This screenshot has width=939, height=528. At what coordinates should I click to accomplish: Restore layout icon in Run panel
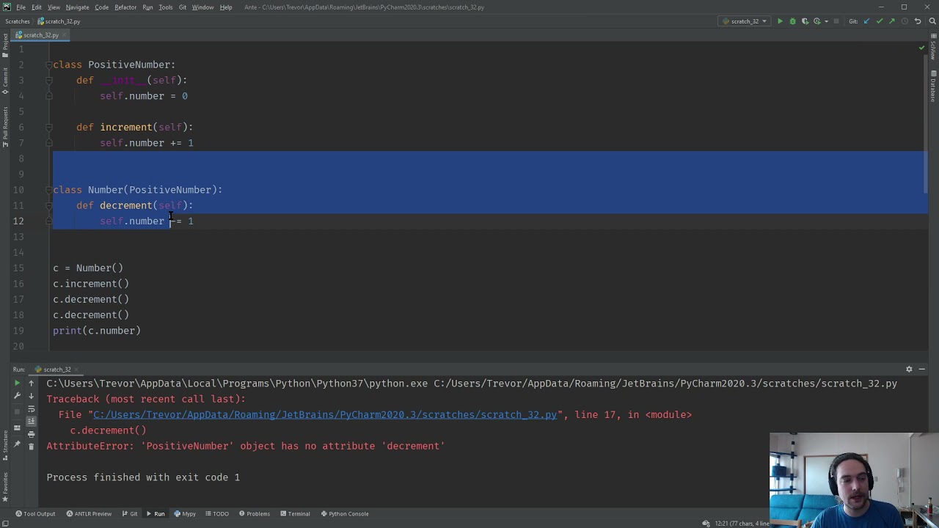(17, 428)
